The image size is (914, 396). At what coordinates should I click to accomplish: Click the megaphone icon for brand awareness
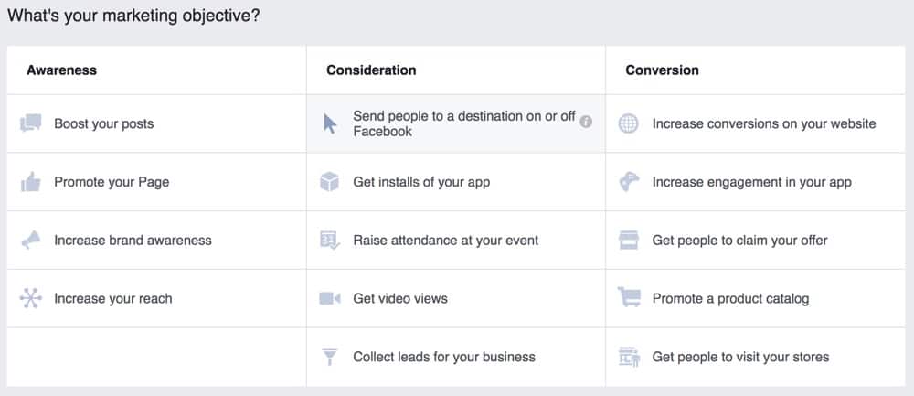click(31, 241)
